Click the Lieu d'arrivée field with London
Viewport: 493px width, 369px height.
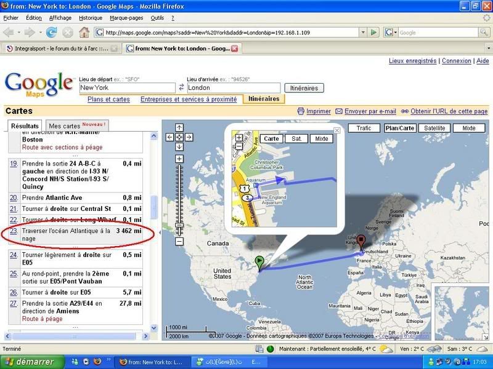click(234, 88)
